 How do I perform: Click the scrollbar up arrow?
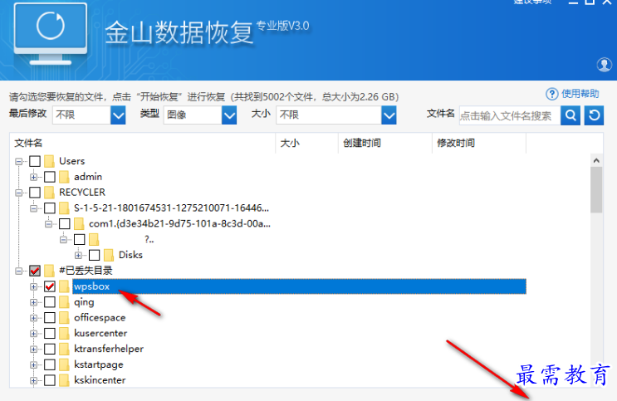pos(596,160)
